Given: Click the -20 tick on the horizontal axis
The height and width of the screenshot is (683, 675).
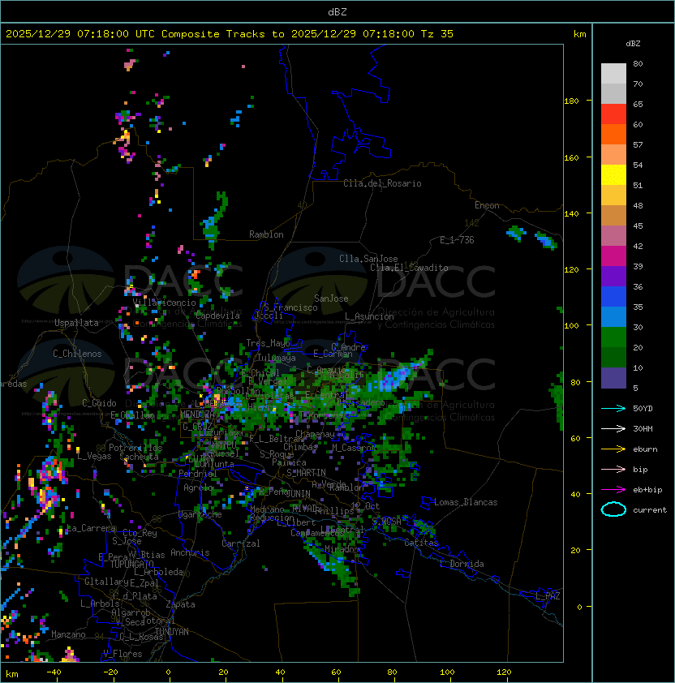Looking at the screenshot, I should [110, 672].
